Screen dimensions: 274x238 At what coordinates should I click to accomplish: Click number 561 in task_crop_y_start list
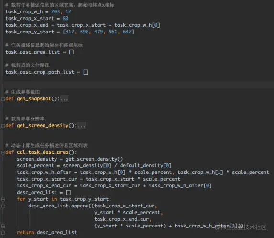pyautogui.click(x=113, y=32)
